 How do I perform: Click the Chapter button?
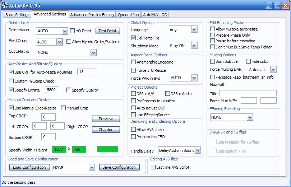click(x=106, y=130)
